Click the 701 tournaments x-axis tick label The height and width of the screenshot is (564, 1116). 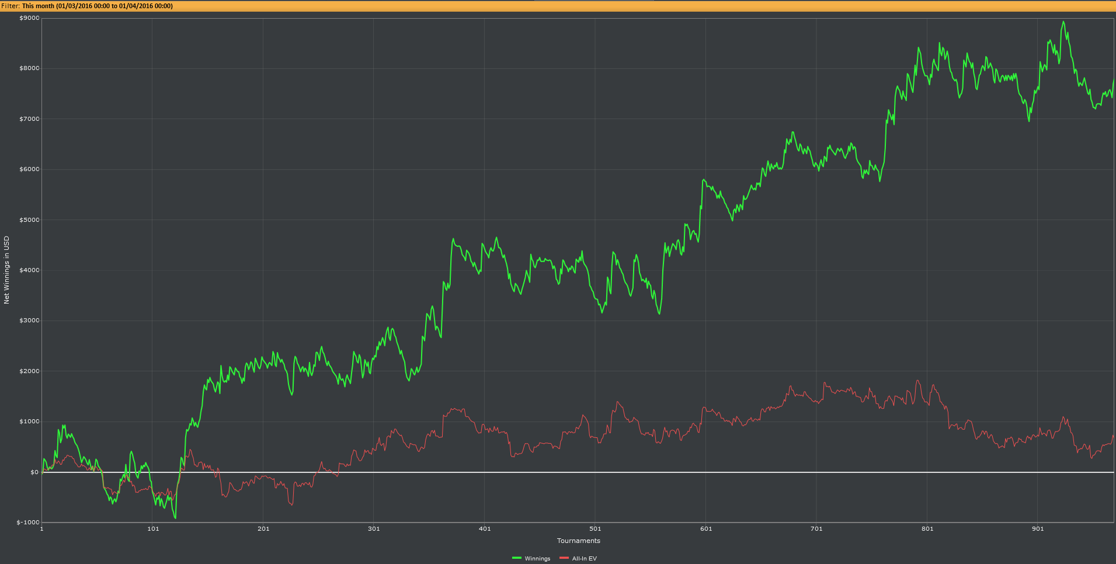pyautogui.click(x=816, y=529)
